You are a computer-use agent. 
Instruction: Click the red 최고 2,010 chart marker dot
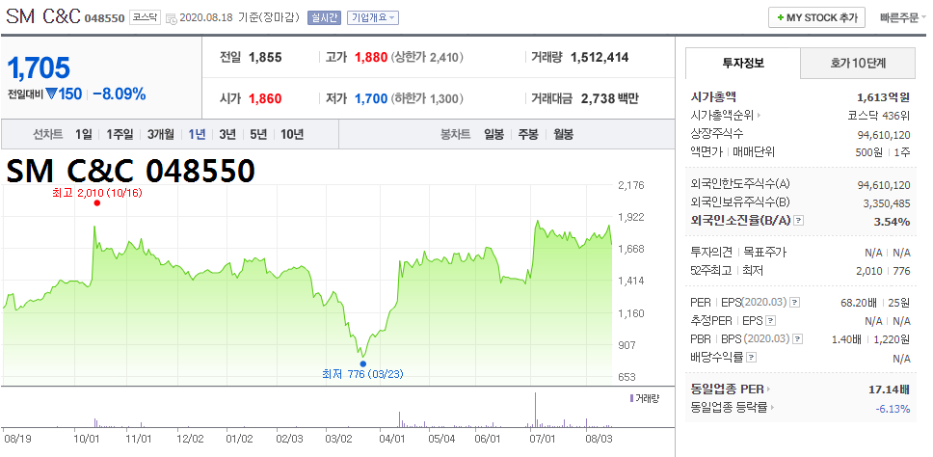point(97,202)
